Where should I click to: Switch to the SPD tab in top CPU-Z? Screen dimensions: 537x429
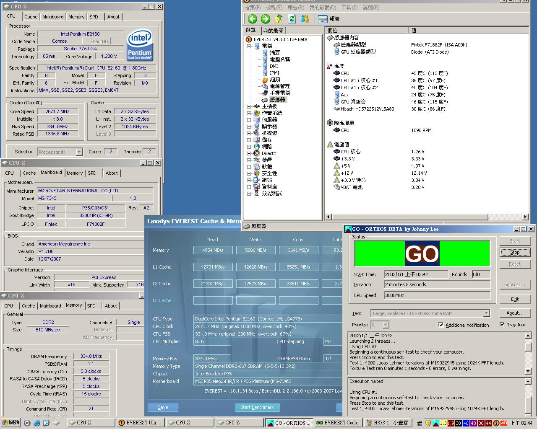tap(94, 17)
